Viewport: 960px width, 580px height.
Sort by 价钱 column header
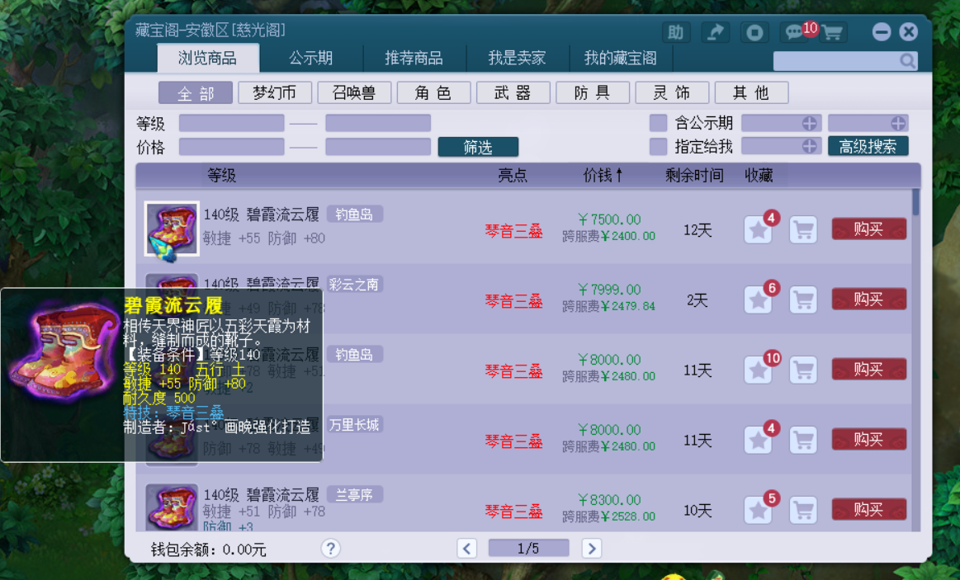(603, 176)
